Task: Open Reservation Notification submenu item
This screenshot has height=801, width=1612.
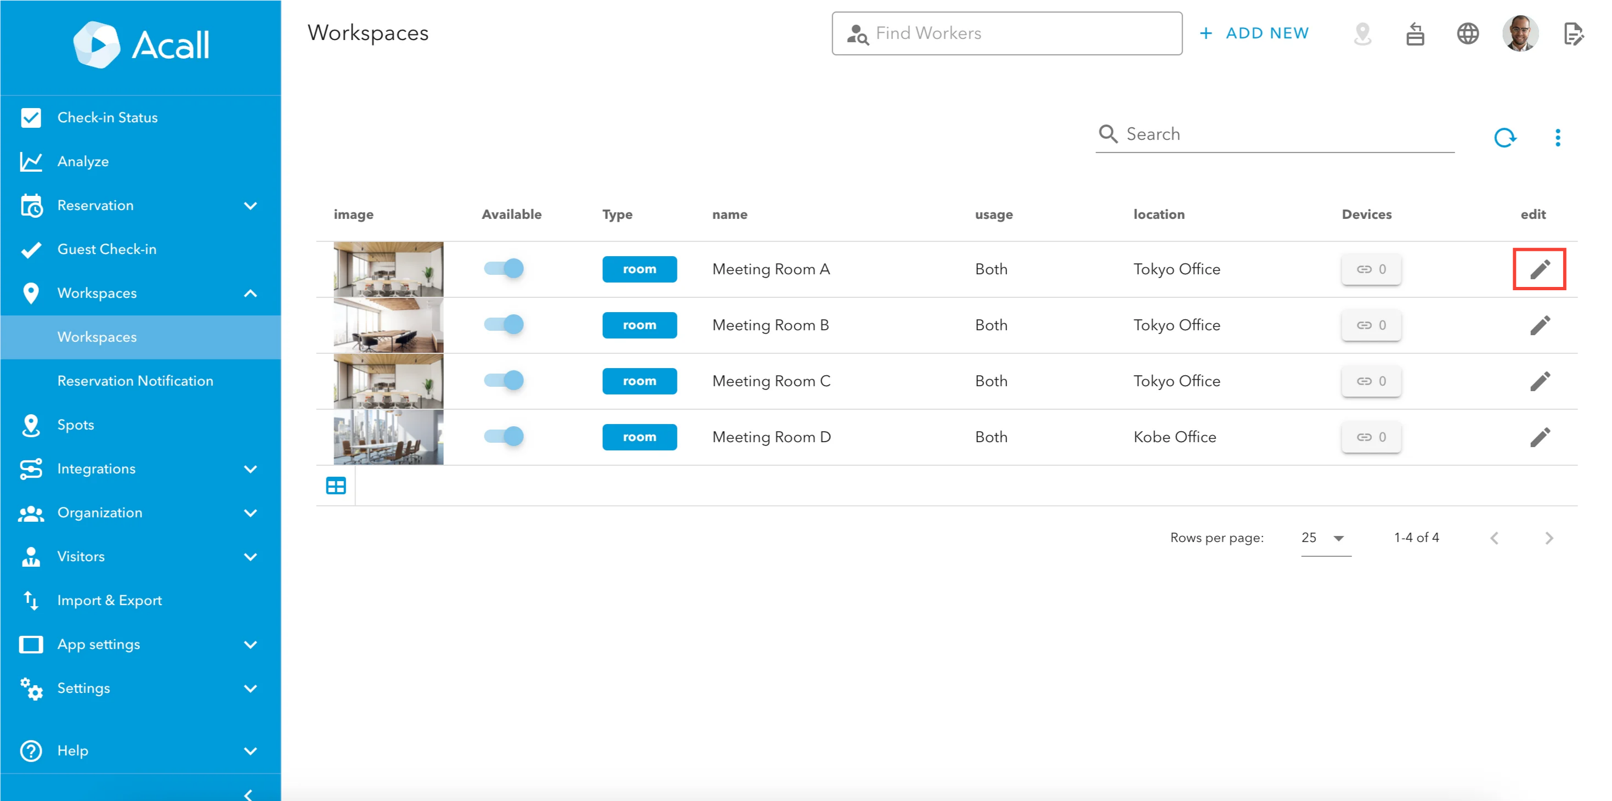Action: pyautogui.click(x=140, y=381)
